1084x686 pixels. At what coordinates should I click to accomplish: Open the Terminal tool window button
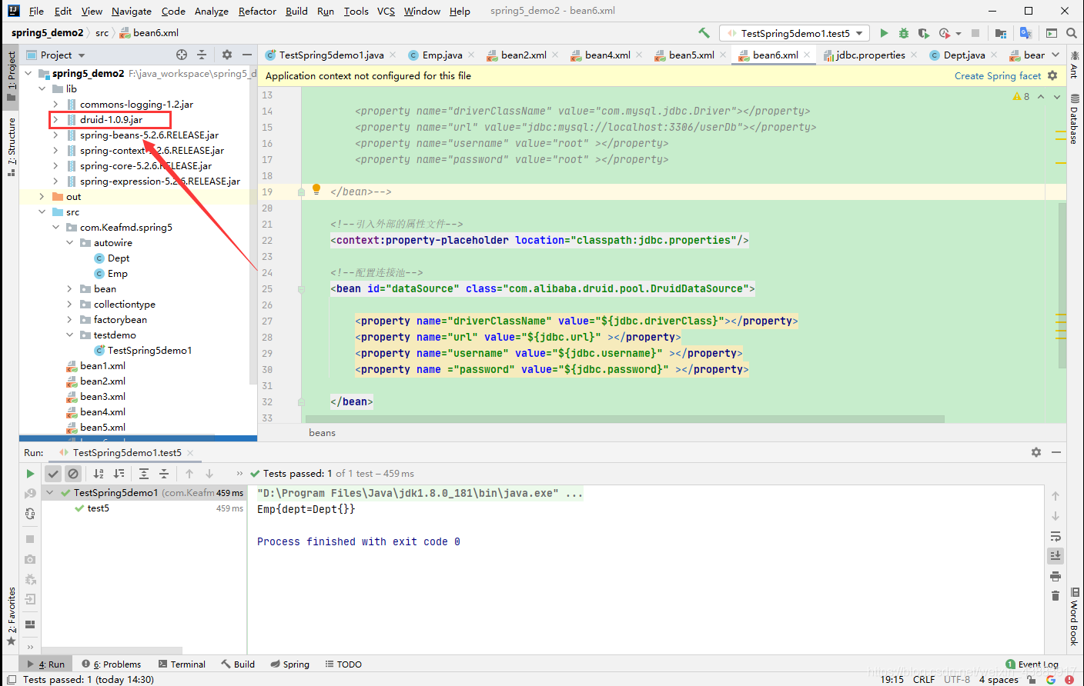pos(182,664)
